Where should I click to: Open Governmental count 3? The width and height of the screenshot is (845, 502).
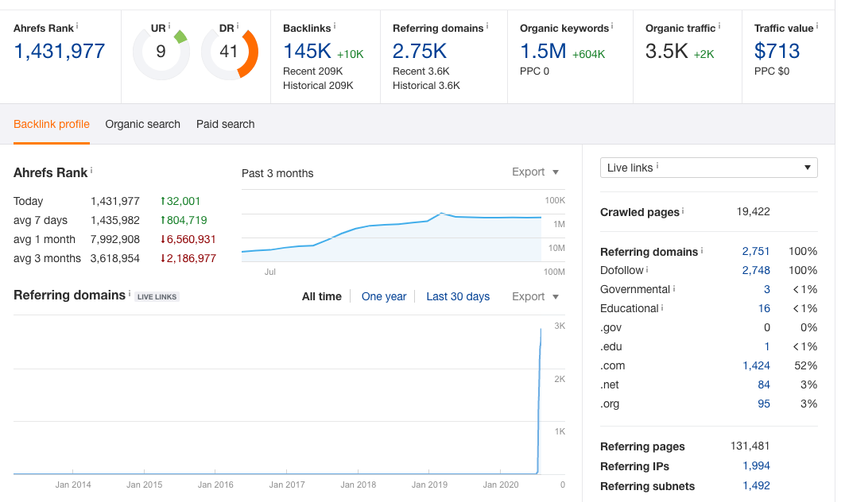click(x=767, y=290)
